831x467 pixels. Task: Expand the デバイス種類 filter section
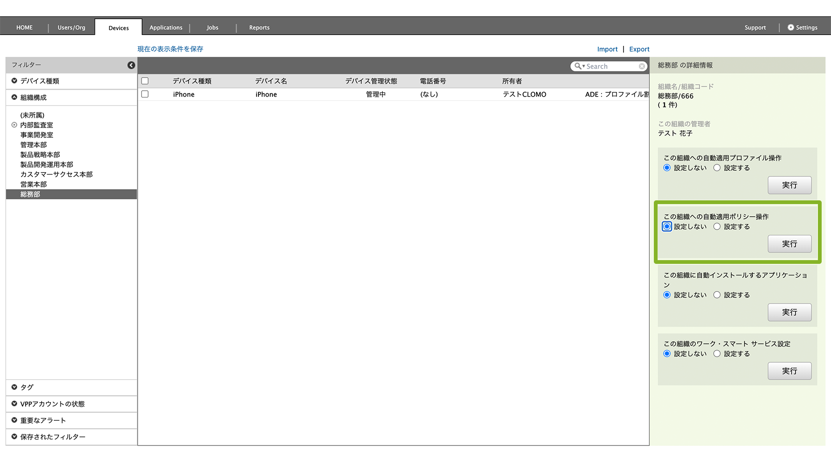(x=14, y=81)
